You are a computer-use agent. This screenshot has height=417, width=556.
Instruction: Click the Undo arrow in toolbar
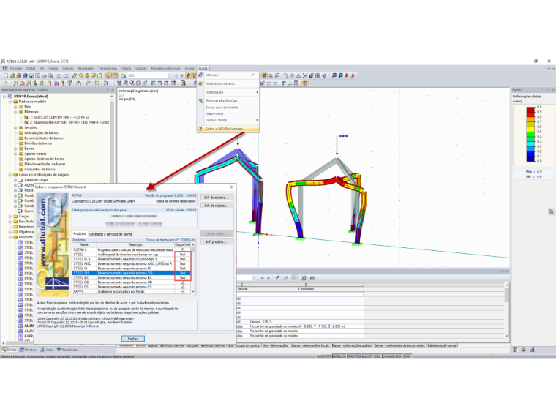(x=59, y=75)
